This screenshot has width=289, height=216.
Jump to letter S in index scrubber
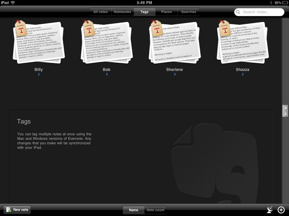pos(286,114)
